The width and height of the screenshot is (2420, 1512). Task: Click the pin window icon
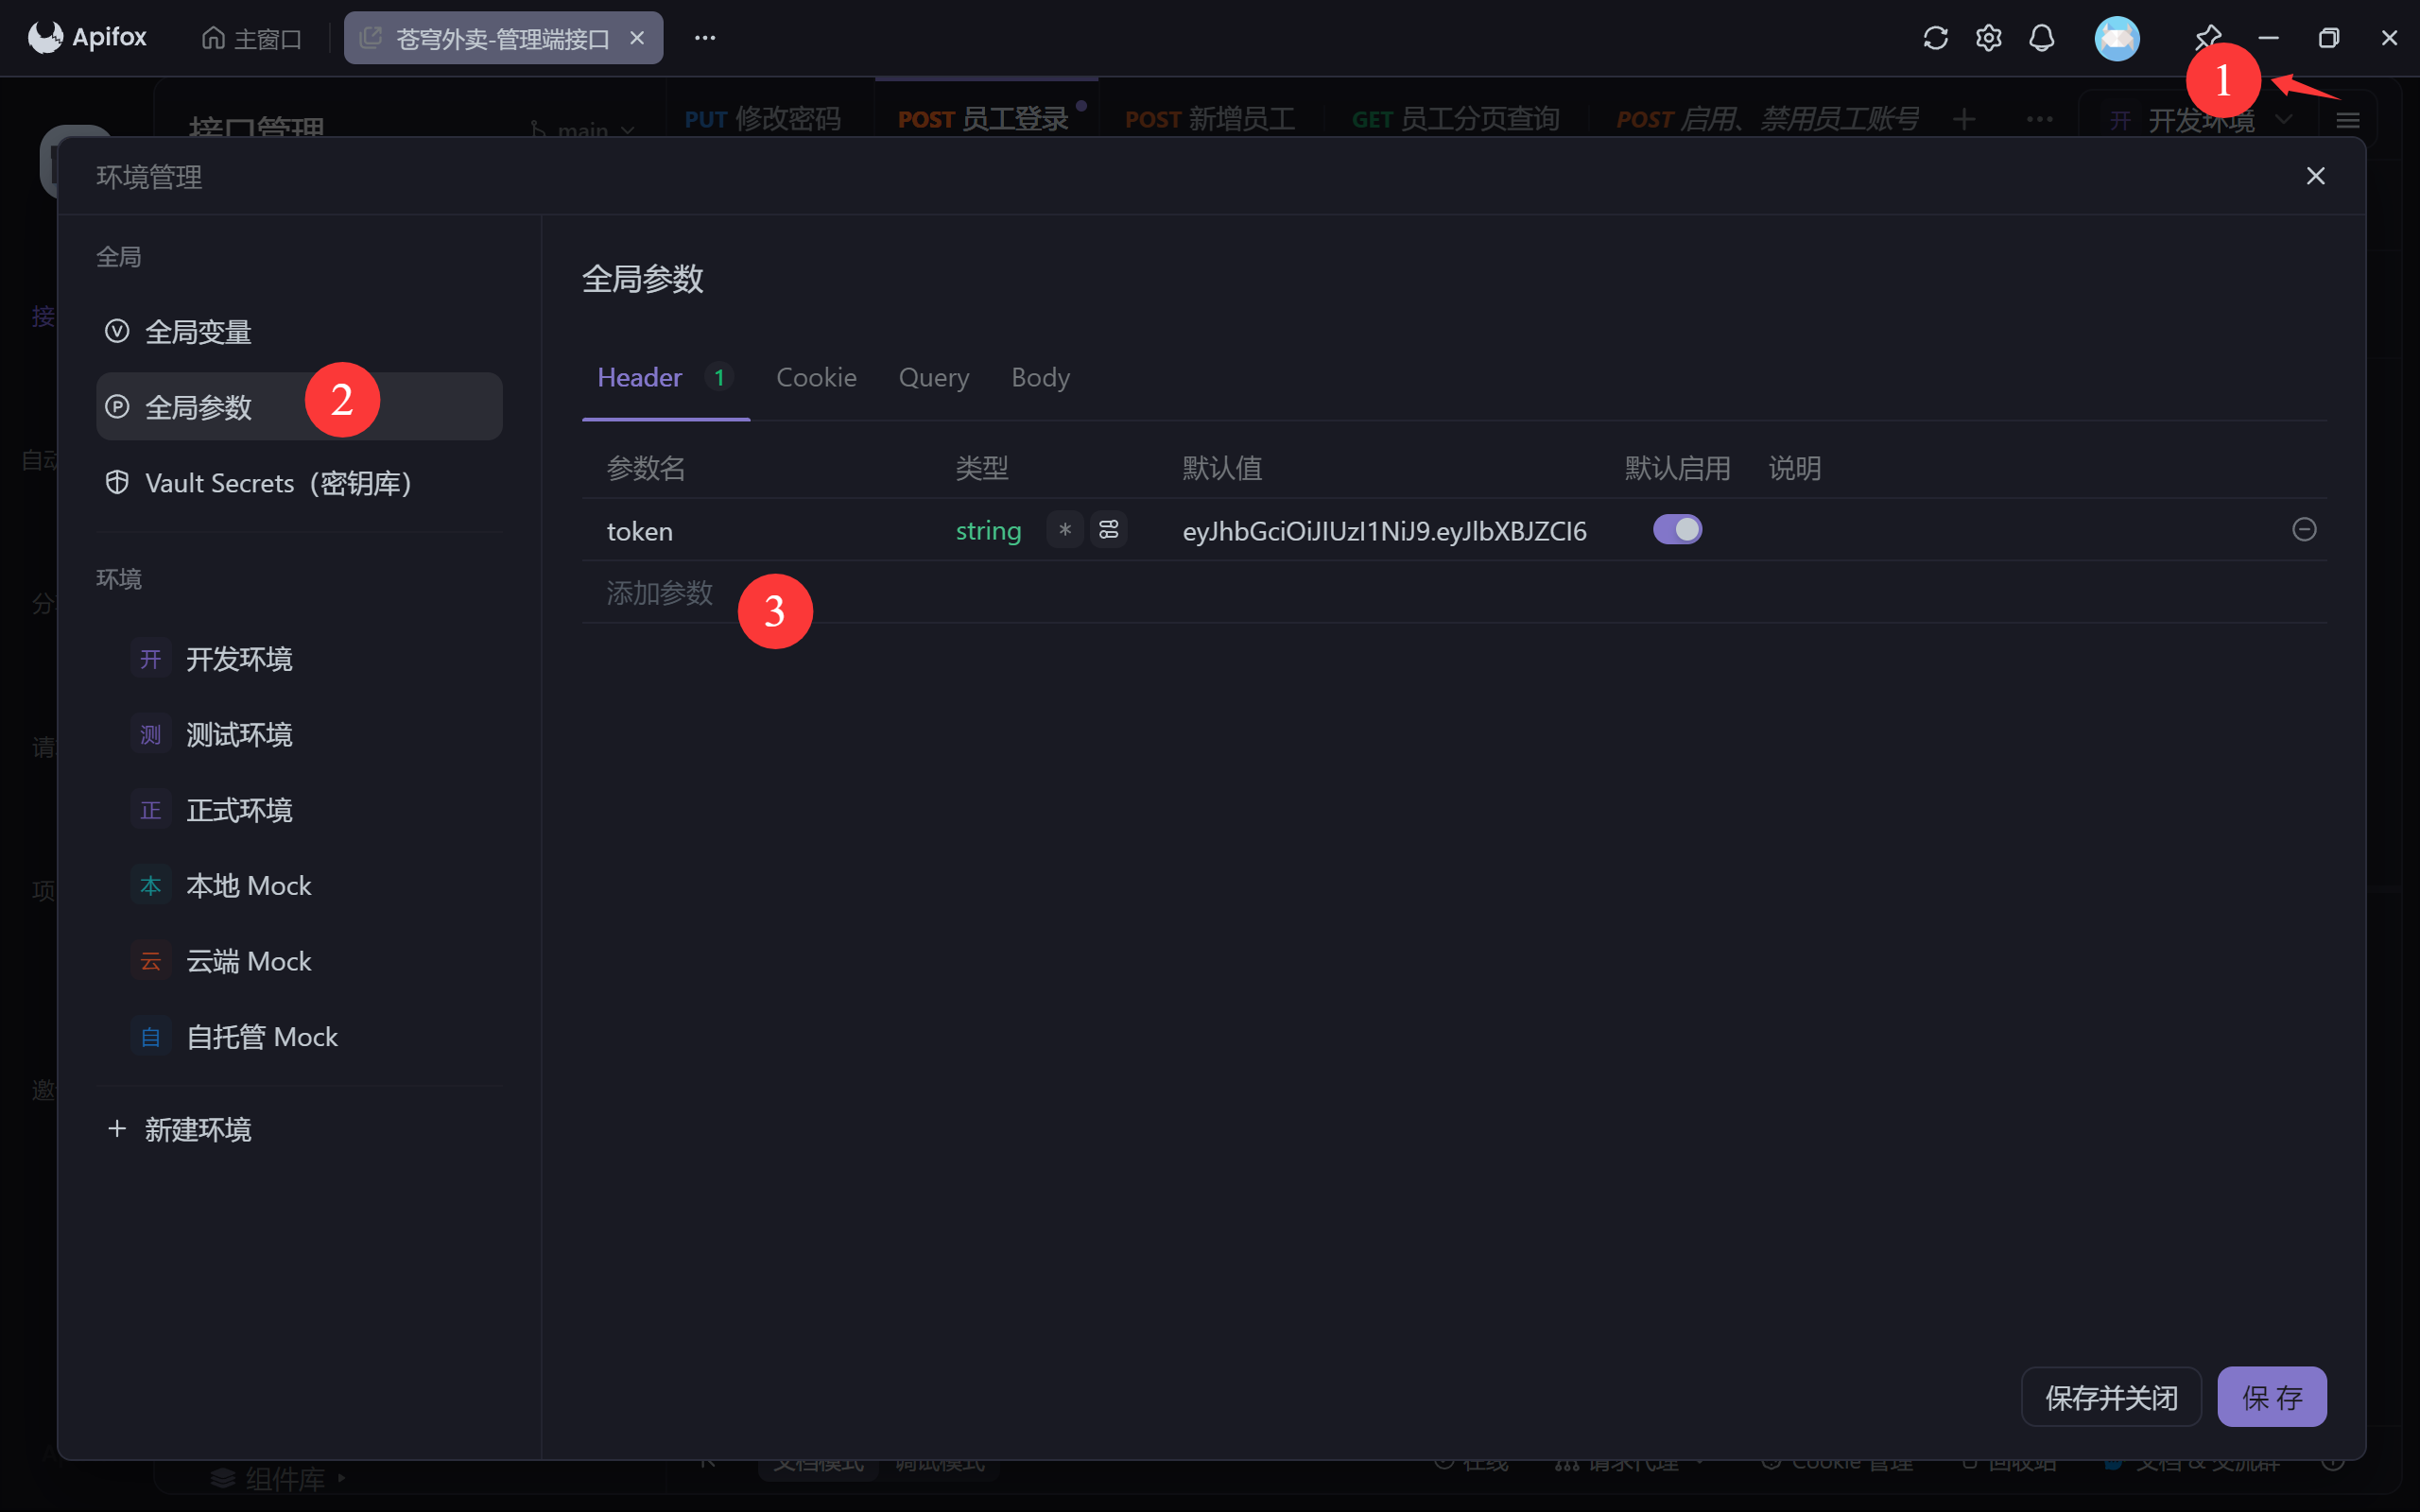click(x=2208, y=36)
